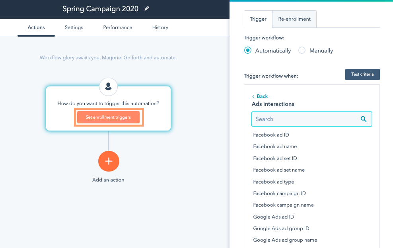This screenshot has width=393, height=248.
Task: Click the magnifying glass search icon
Action: tap(363, 119)
